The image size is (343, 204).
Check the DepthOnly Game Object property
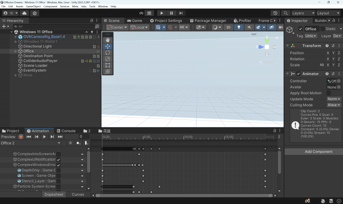pyautogui.click(x=58, y=170)
